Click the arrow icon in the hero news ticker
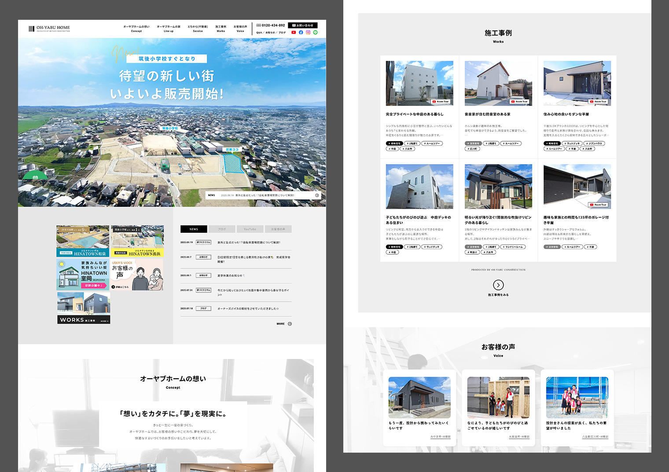 [x=317, y=195]
